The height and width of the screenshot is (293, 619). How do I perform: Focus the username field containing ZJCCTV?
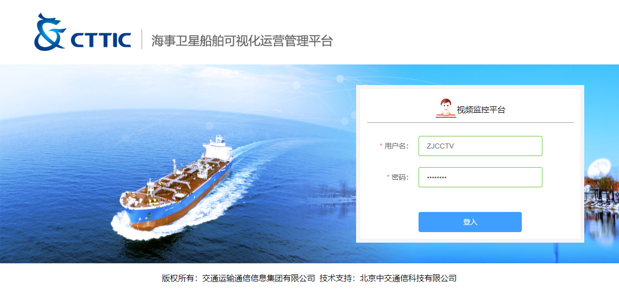[480, 146]
